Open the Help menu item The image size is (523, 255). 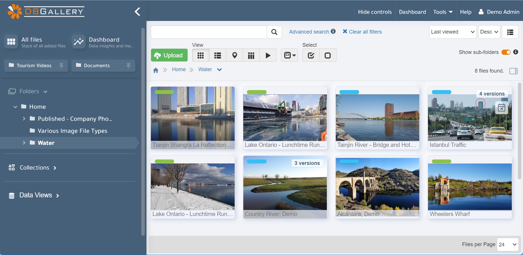click(x=465, y=12)
